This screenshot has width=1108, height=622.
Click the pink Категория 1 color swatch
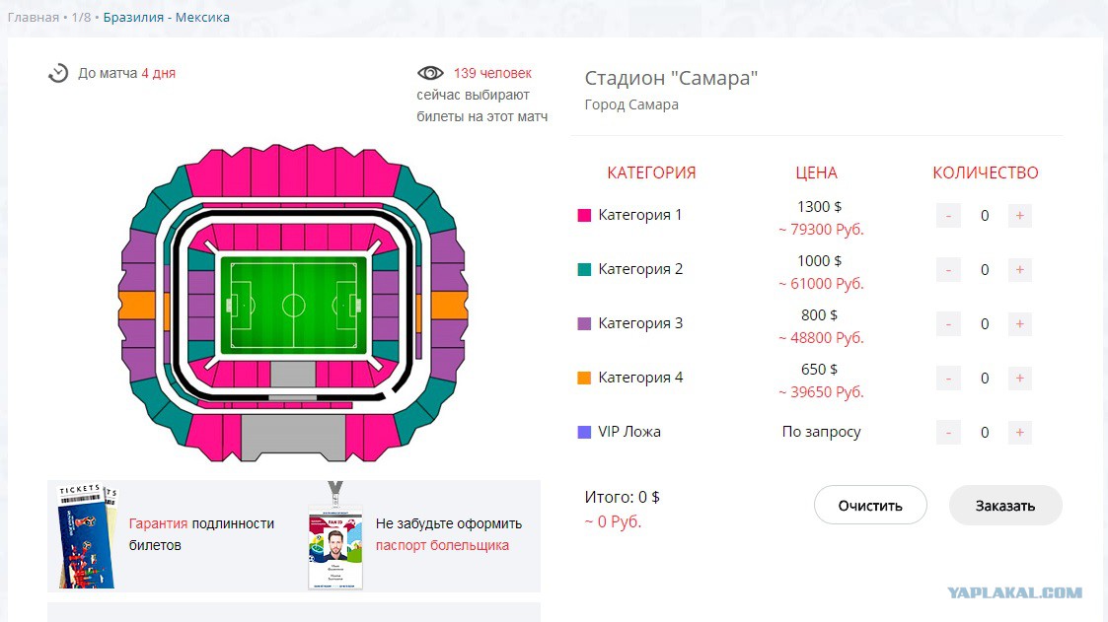(x=584, y=215)
